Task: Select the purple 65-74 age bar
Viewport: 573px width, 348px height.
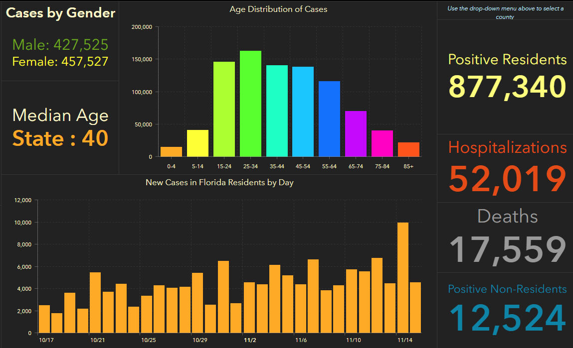Action: pyautogui.click(x=356, y=134)
